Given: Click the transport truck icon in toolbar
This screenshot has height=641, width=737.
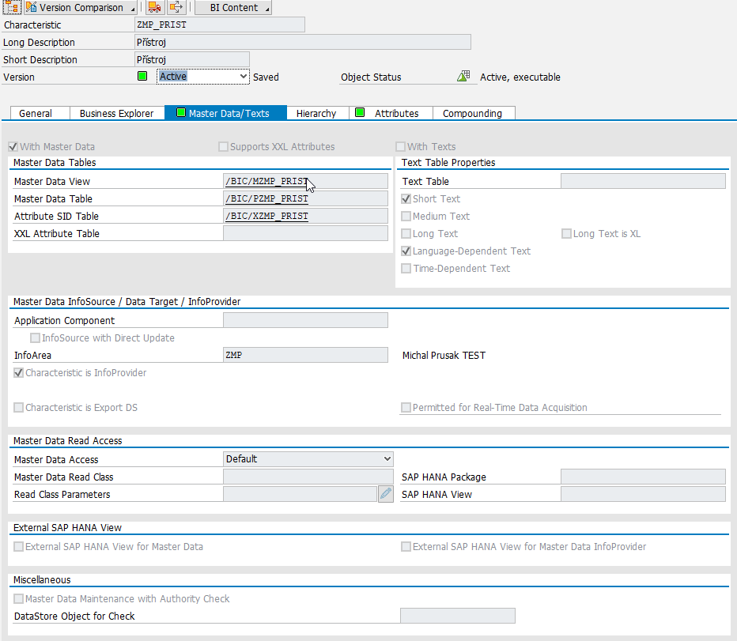Looking at the screenshot, I should (x=157, y=8).
